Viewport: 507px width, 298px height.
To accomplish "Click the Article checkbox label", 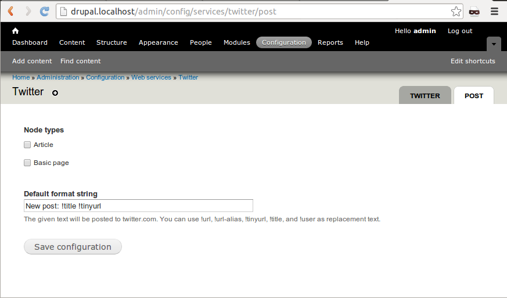I will pyautogui.click(x=44, y=145).
